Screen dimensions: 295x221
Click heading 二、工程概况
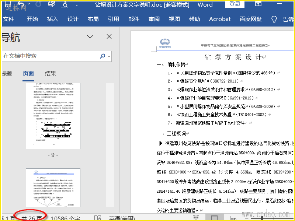[171, 134]
